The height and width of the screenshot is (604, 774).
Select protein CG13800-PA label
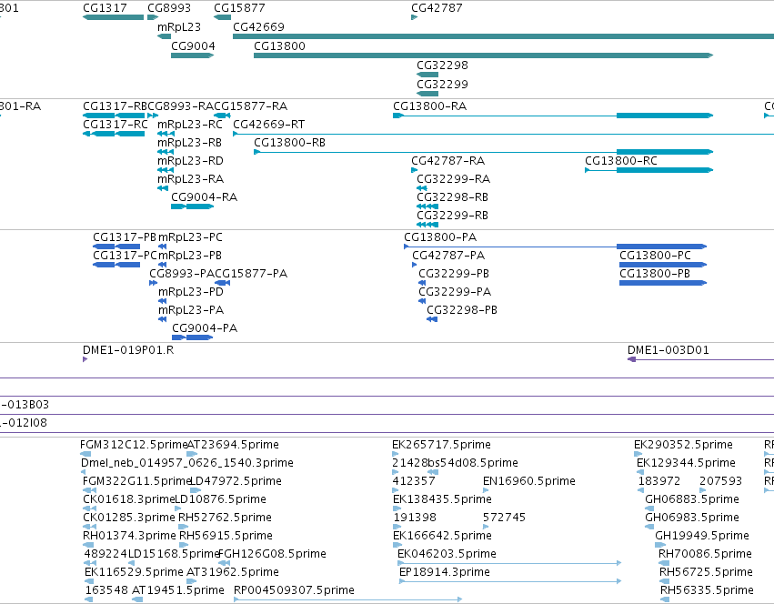pos(440,237)
